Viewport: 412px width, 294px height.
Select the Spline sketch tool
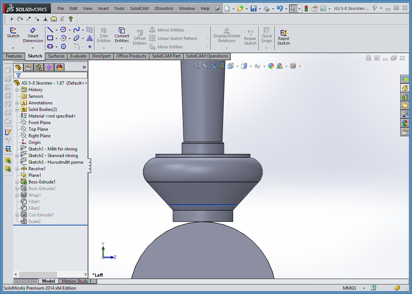(x=76, y=30)
